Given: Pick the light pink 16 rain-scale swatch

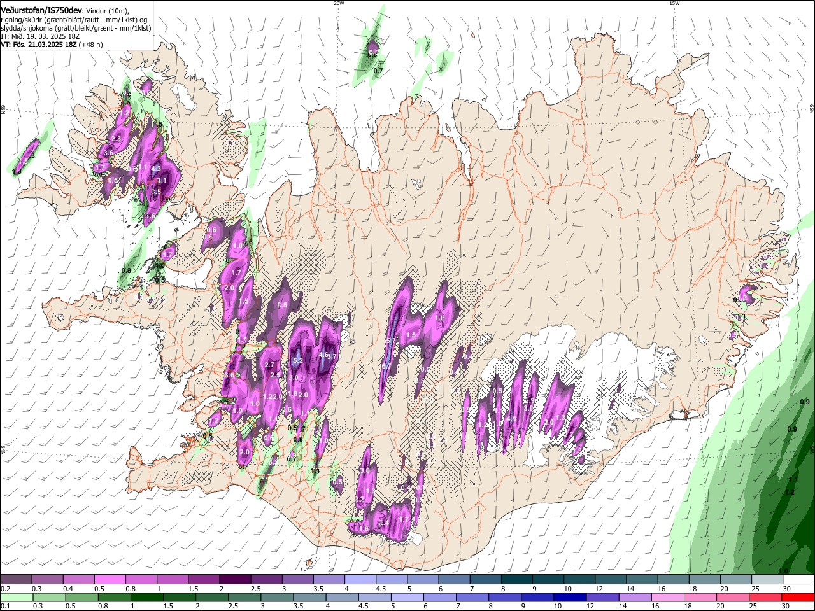Looking at the screenshot, I should [x=667, y=597].
